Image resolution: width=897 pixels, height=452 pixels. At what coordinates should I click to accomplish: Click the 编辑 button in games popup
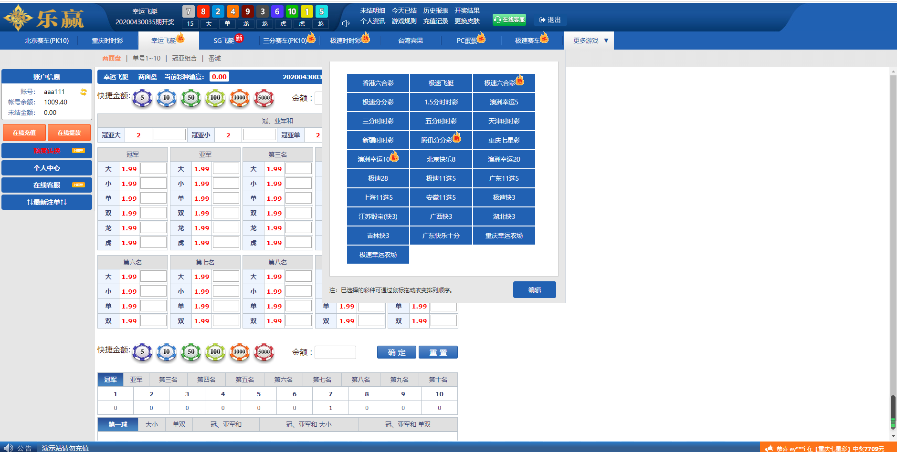[534, 290]
